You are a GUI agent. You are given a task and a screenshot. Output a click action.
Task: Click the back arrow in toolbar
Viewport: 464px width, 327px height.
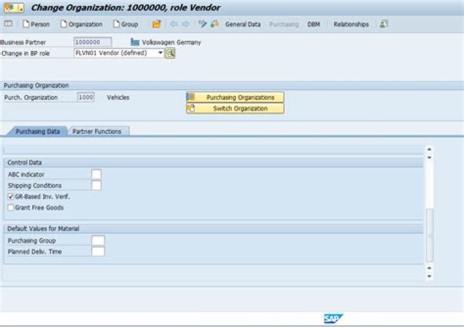coord(173,25)
